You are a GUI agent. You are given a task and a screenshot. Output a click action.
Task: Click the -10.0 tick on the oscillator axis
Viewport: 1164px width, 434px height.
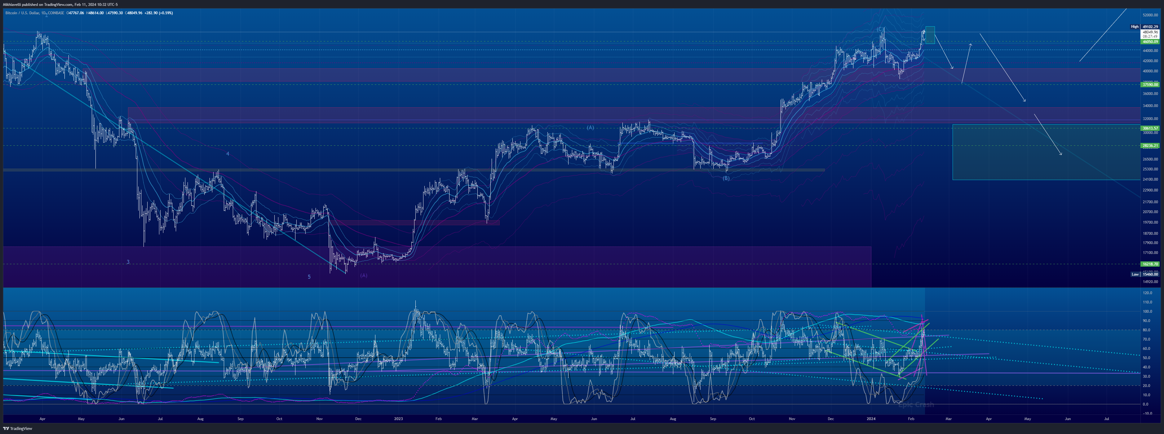(1147, 413)
